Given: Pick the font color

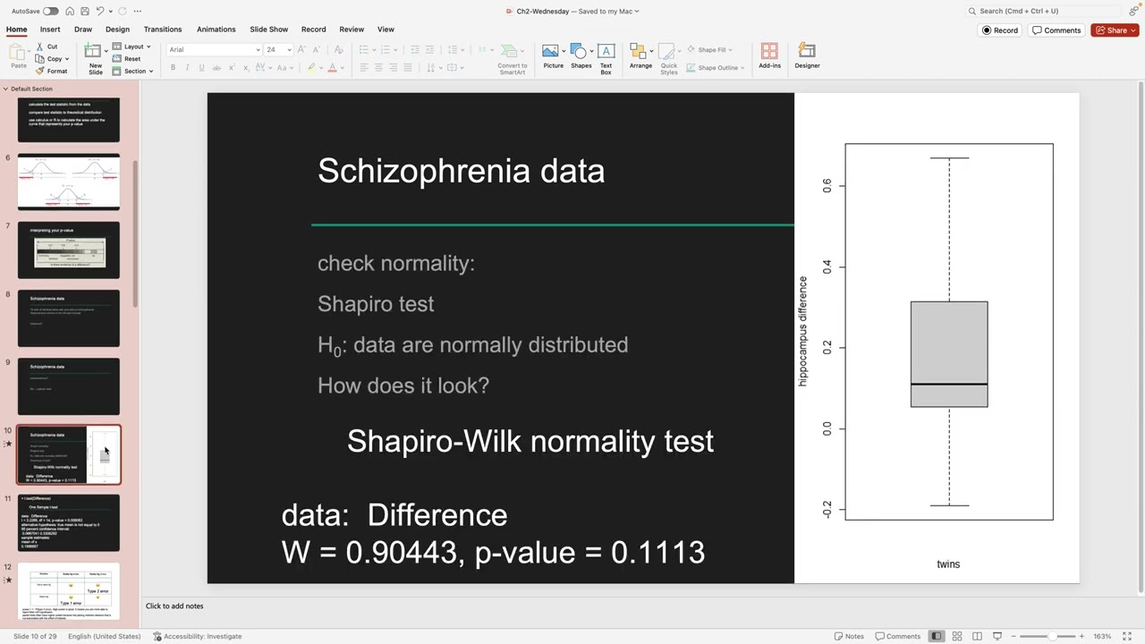Looking at the screenshot, I should point(333,68).
